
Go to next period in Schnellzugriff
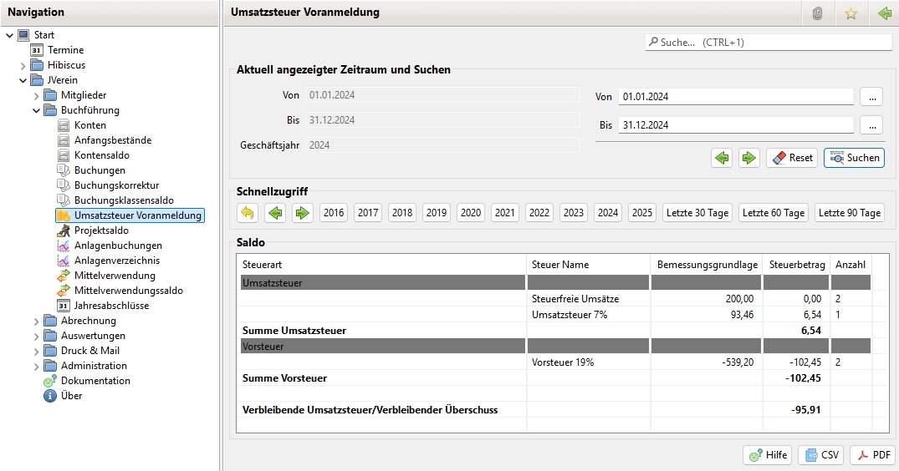302,213
